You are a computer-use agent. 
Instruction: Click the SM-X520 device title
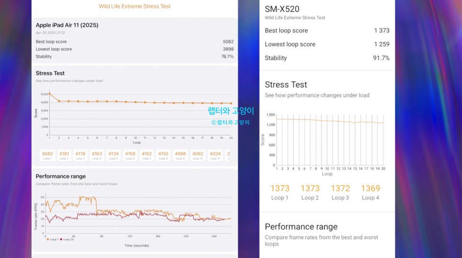282,9
